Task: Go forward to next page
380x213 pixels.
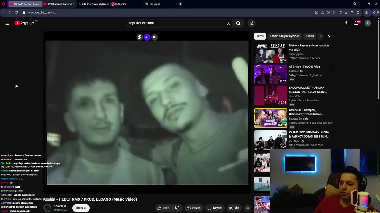Action: [x=10, y=12]
